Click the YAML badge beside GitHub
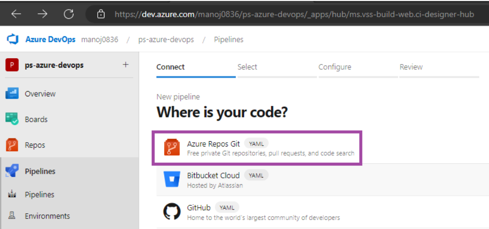The height and width of the screenshot is (229, 489). (227, 208)
